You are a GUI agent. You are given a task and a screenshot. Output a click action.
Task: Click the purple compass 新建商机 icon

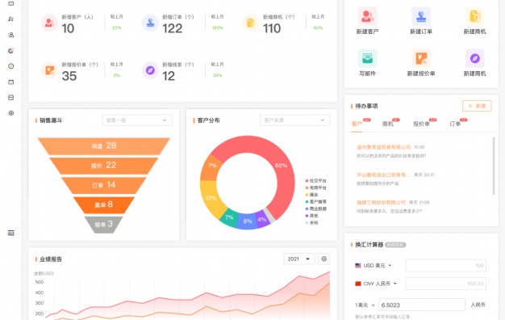click(x=474, y=58)
